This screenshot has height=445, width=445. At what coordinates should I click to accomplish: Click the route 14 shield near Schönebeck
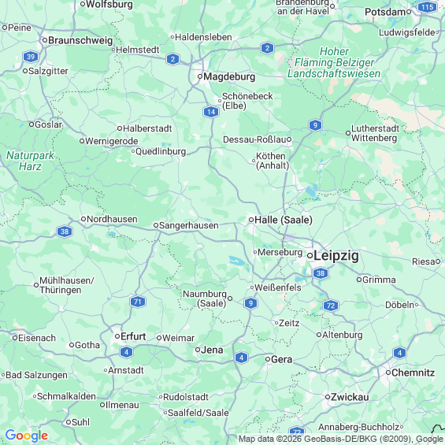211,112
